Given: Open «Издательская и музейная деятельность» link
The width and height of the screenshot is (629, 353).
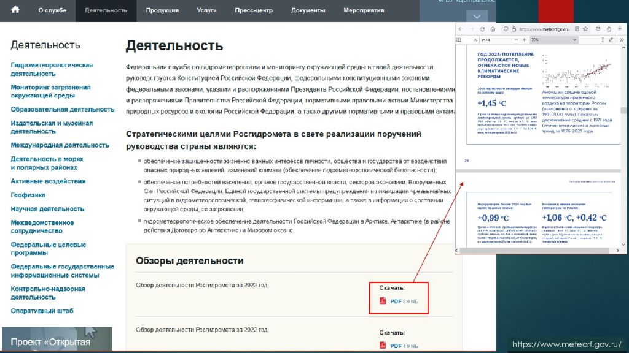Looking at the screenshot, I should coord(52,127).
